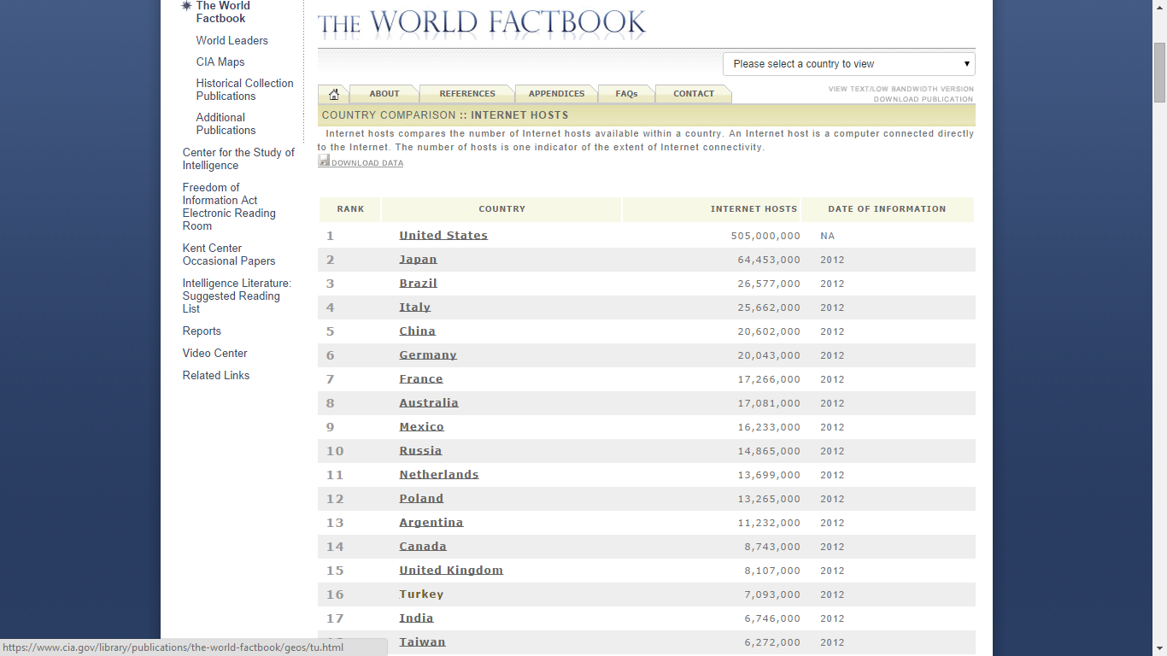Click the Download Publication link
1167x656 pixels.
click(924, 99)
